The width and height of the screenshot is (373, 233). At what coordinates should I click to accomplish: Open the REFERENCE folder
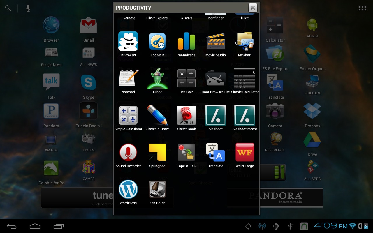click(275, 142)
